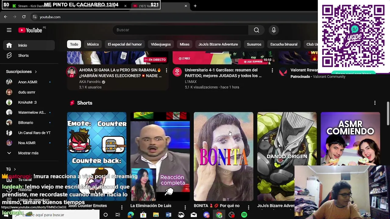Select the JoJo's Bizarre Adventure chip
Image resolution: width=390 pixels, height=219 pixels.
coord(218,44)
